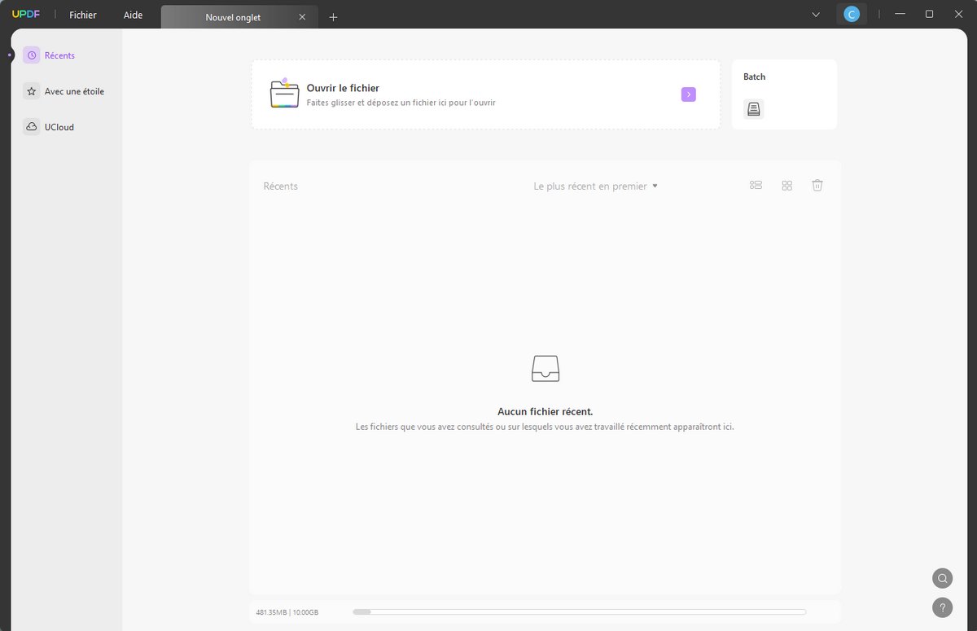Open the help question mark button

click(x=942, y=607)
